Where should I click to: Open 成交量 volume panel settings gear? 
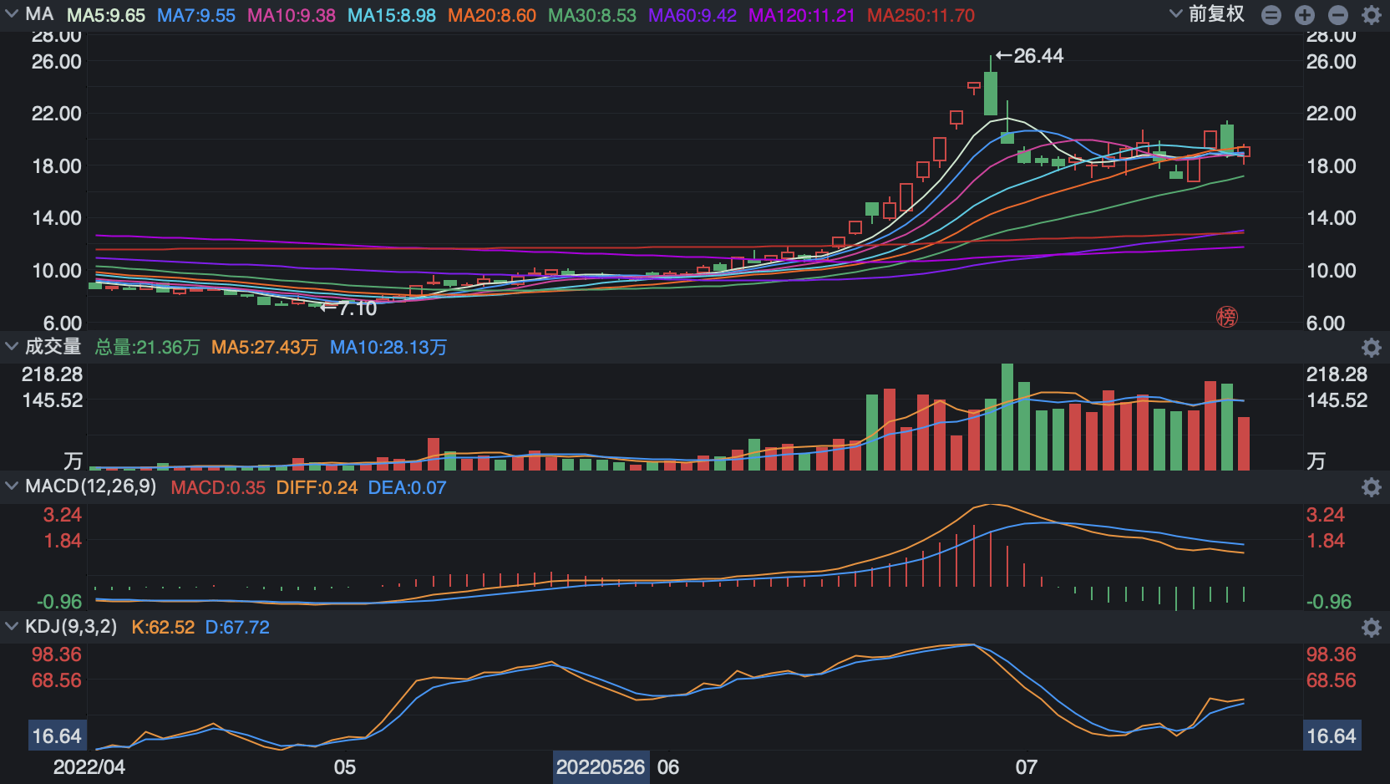(x=1372, y=347)
